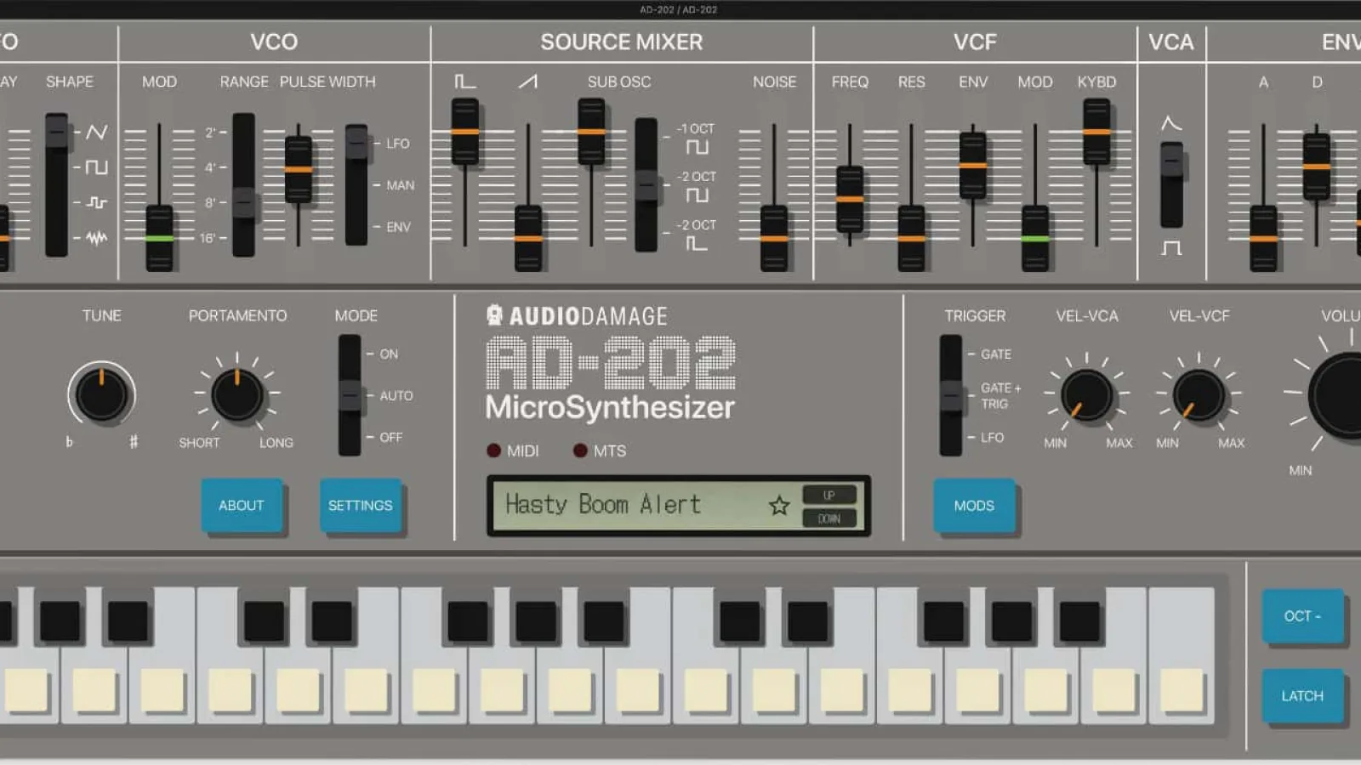The image size is (1361, 765).
Task: Set pulse width mode switch to MAN
Action: click(400, 185)
